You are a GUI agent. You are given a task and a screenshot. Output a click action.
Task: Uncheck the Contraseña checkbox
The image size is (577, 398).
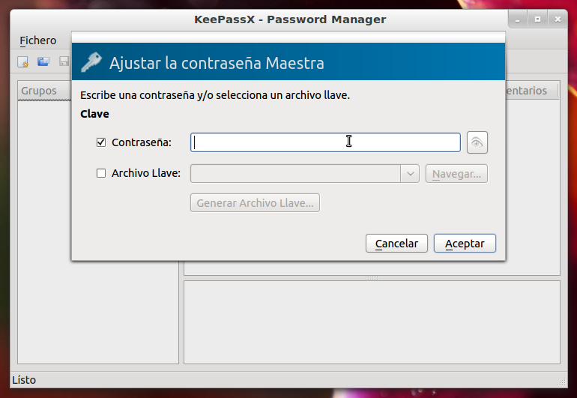point(101,142)
